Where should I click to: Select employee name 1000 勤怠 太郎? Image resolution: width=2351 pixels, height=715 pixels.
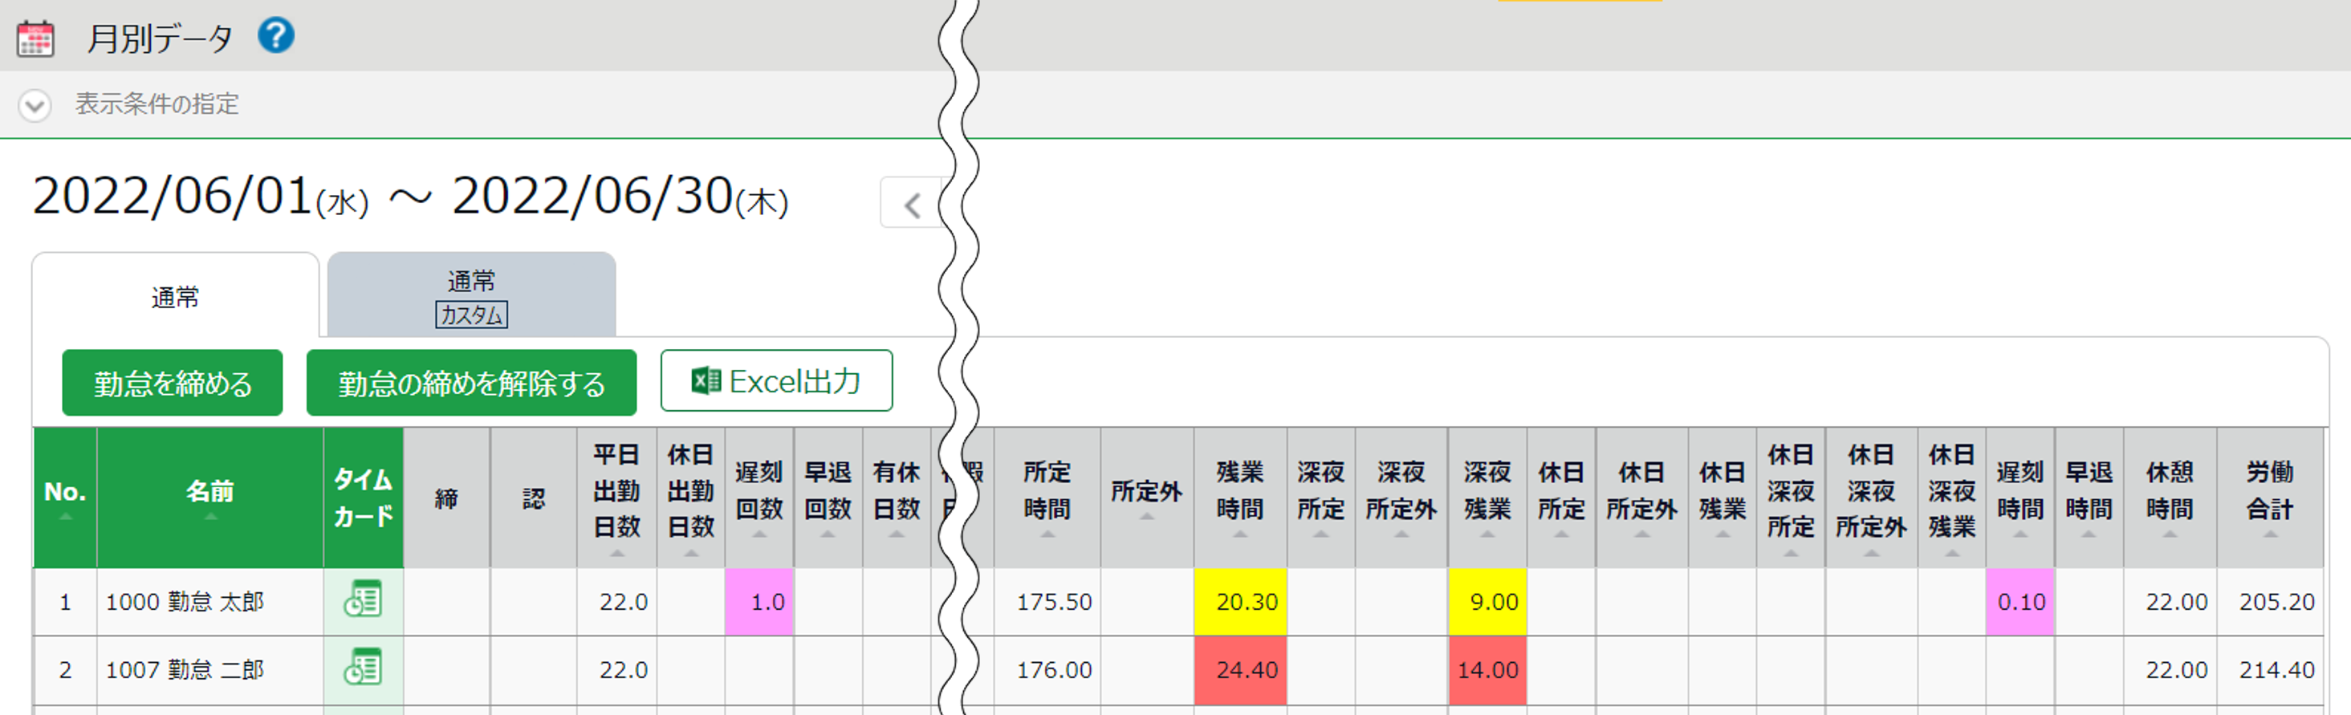point(185,602)
